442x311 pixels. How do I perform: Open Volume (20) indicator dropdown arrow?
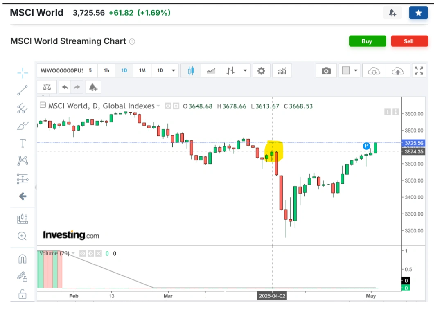click(x=73, y=253)
